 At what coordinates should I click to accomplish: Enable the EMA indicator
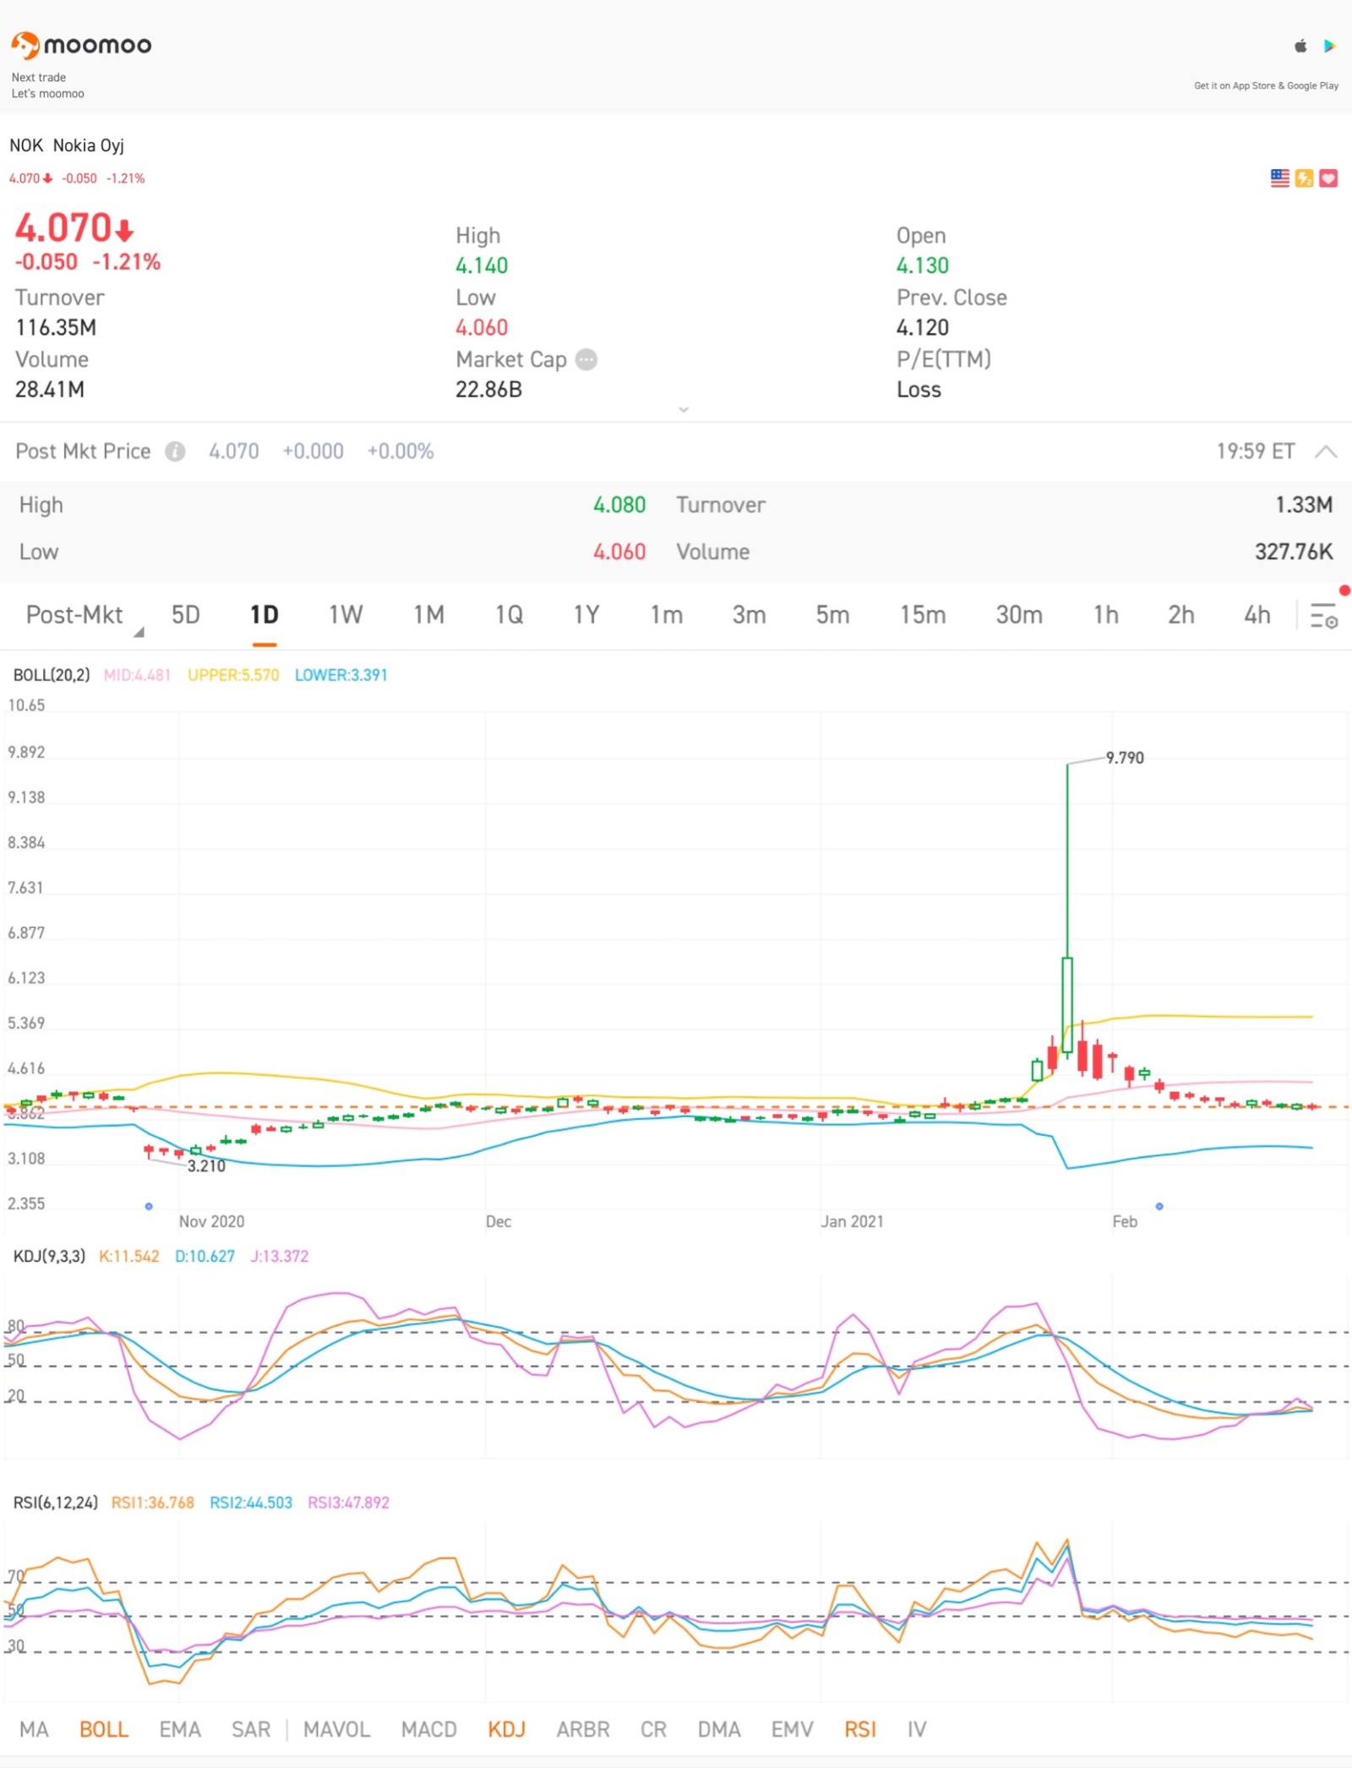tap(180, 1729)
